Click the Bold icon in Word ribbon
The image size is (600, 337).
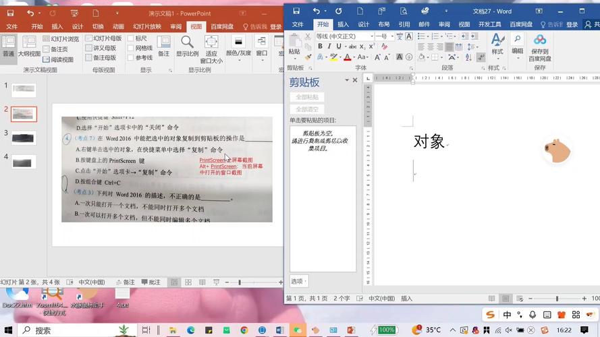(320, 47)
